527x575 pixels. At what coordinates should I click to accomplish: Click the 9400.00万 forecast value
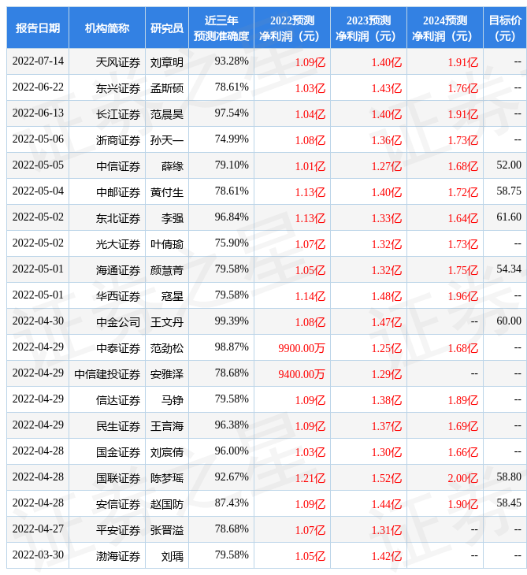tap(302, 374)
